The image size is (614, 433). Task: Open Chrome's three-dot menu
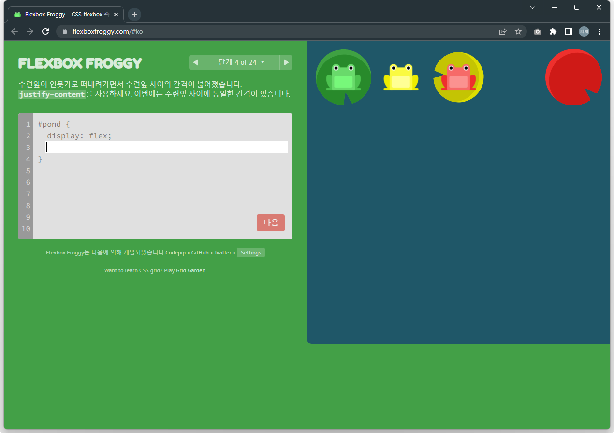pos(600,31)
